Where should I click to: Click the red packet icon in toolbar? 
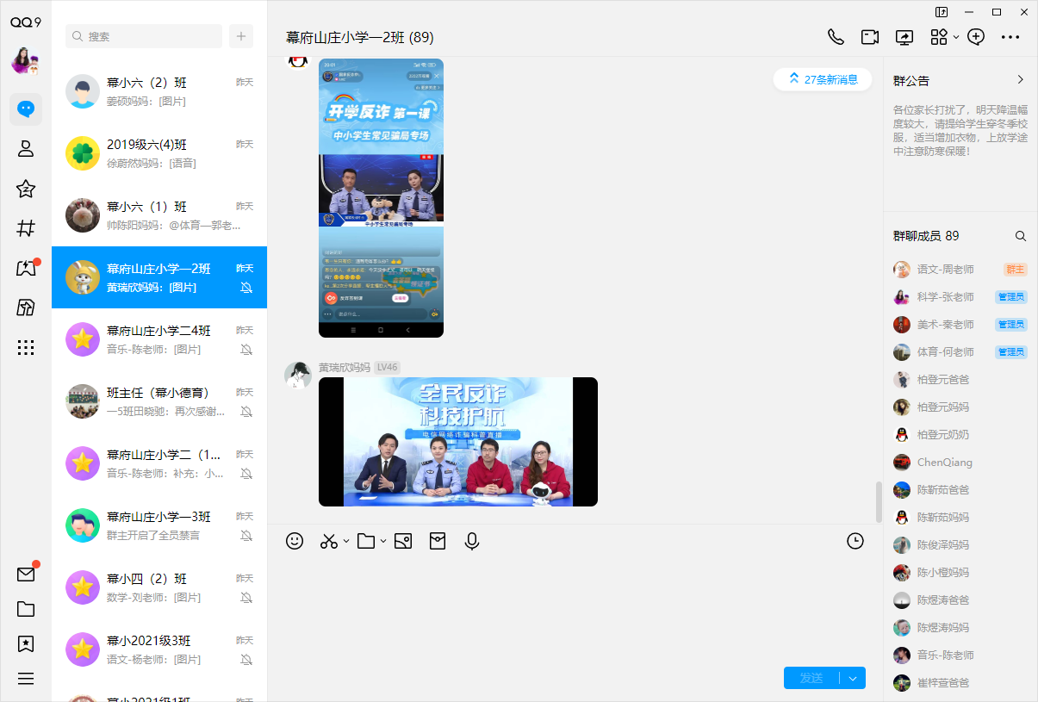pyautogui.click(x=438, y=541)
